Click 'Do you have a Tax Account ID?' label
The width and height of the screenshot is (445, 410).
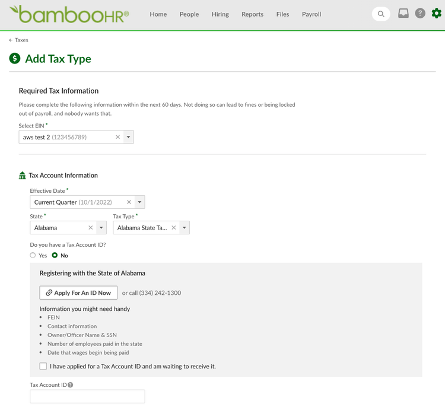pyautogui.click(x=68, y=244)
